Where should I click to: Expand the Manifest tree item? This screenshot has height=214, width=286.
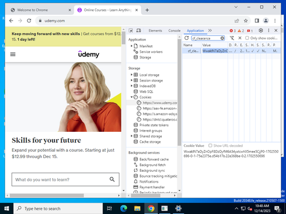click(x=132, y=46)
